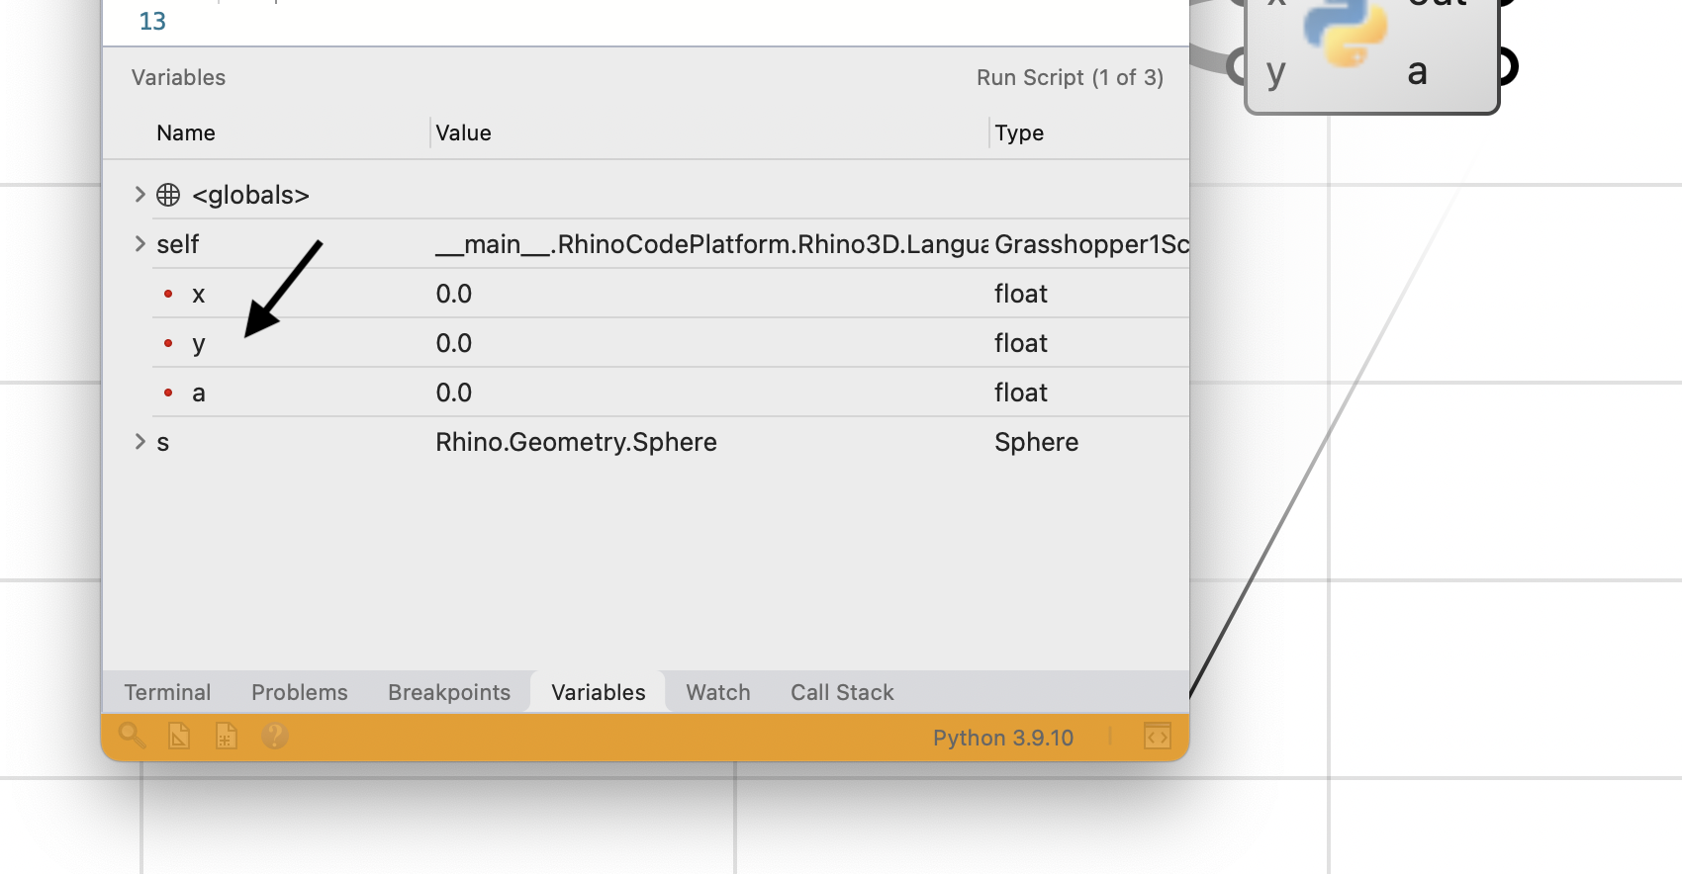Click the output grip of parameter a
Image resolution: width=1682 pixels, height=874 pixels.
[1506, 67]
